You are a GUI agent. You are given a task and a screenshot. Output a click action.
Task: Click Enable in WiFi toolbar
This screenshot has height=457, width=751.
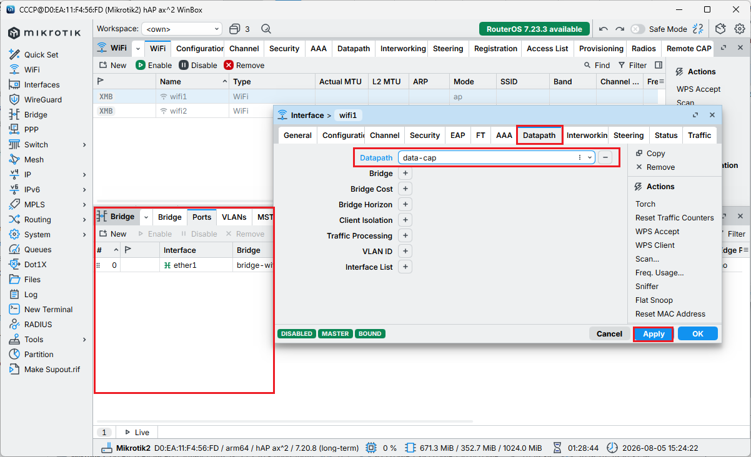point(154,65)
